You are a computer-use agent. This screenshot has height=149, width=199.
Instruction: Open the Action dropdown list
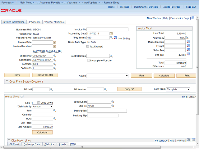107,75
